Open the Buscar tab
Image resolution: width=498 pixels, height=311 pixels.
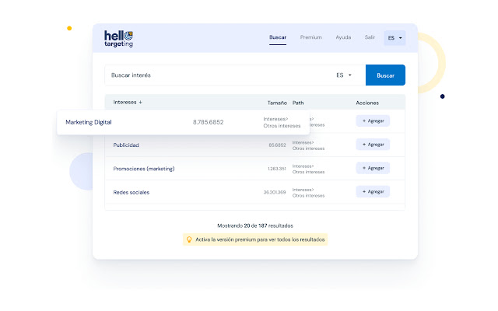click(278, 37)
